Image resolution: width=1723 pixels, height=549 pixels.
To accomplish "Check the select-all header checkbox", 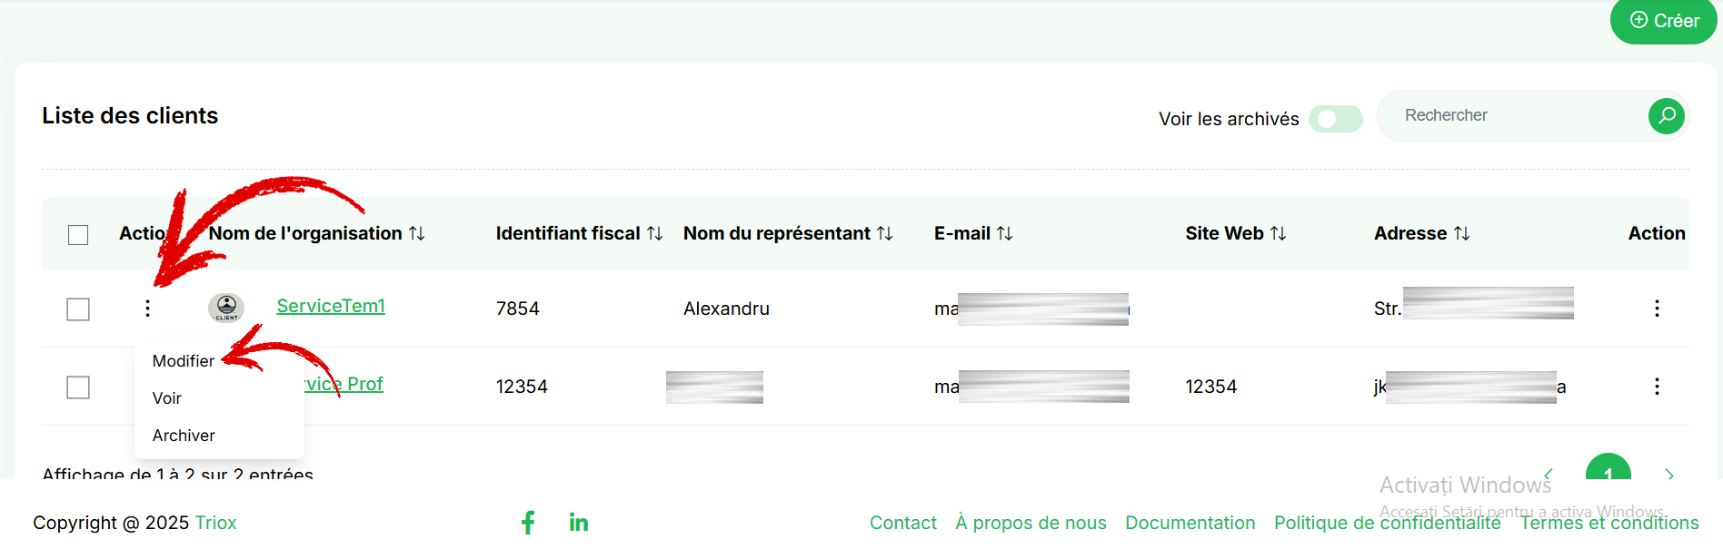I will [x=78, y=235].
